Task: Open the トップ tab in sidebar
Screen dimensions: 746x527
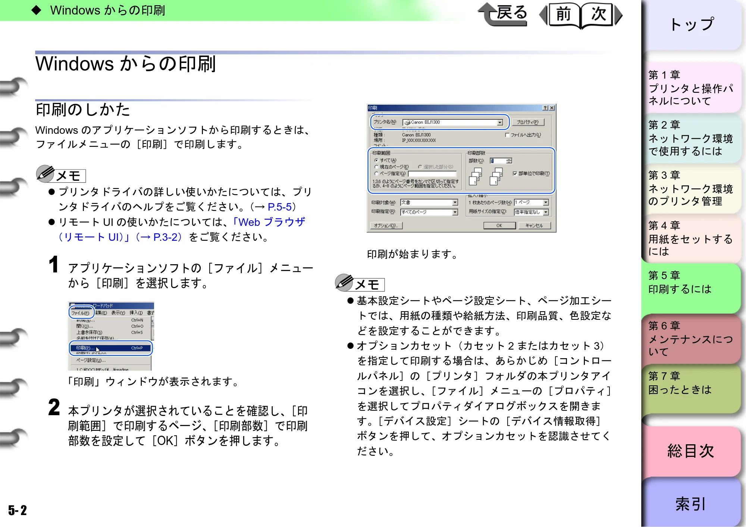Action: tap(692, 25)
